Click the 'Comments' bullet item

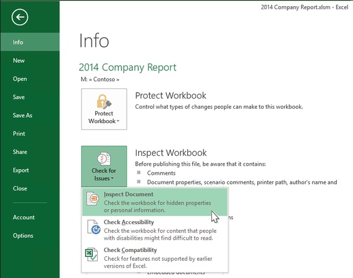pyautogui.click(x=161, y=173)
